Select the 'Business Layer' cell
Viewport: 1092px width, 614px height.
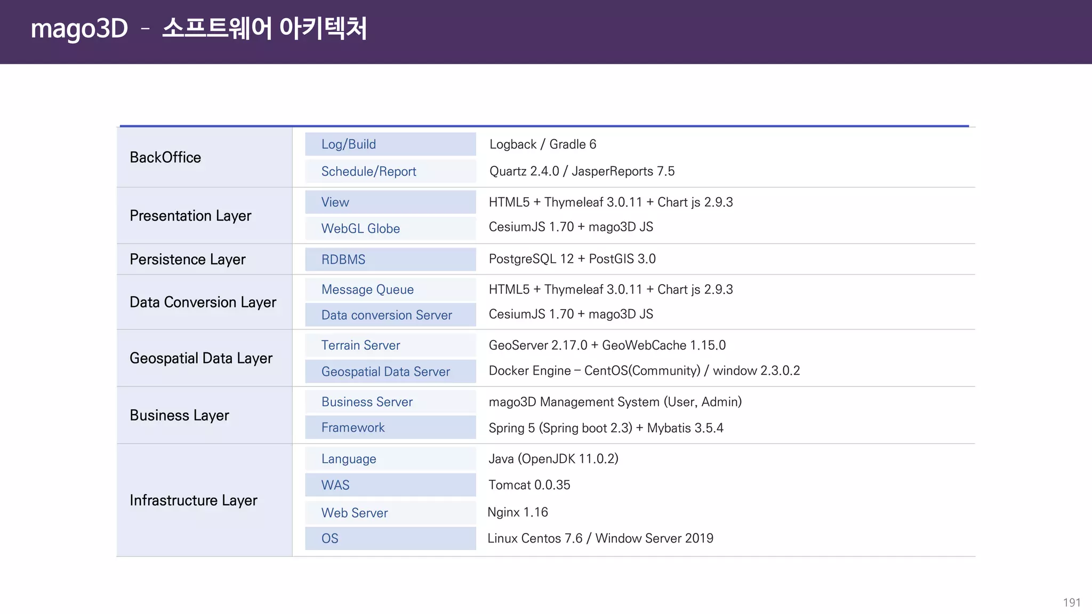[x=204, y=415]
